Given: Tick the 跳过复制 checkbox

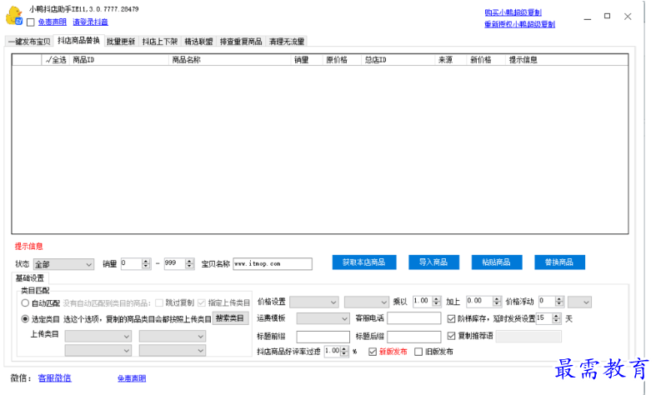Looking at the screenshot, I should (x=159, y=303).
